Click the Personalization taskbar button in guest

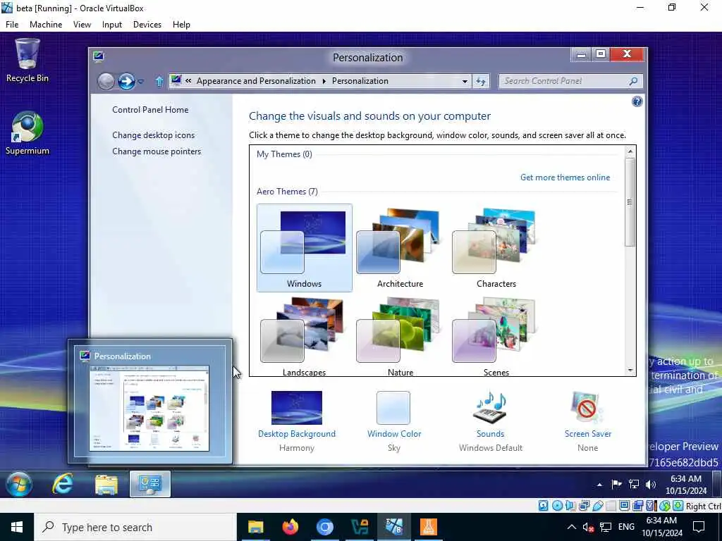150,484
